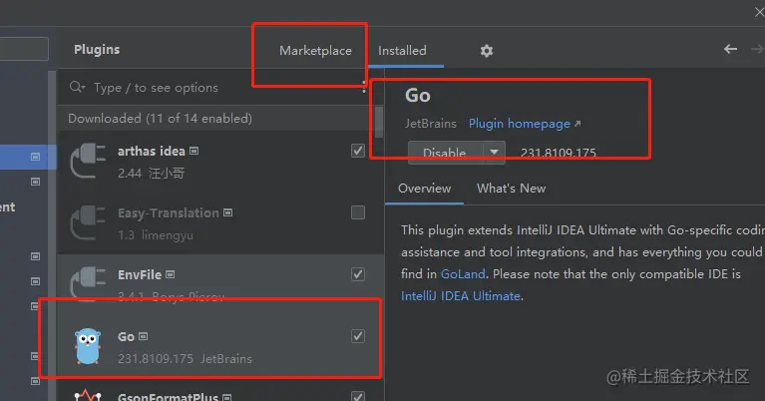The height and width of the screenshot is (401, 765).
Task: Click the plugin search input field
Action: [219, 88]
